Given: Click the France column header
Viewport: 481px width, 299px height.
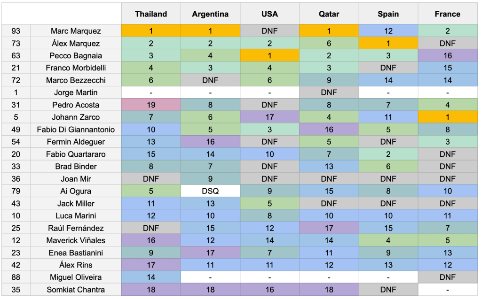Looking at the screenshot, I should tap(447, 14).
